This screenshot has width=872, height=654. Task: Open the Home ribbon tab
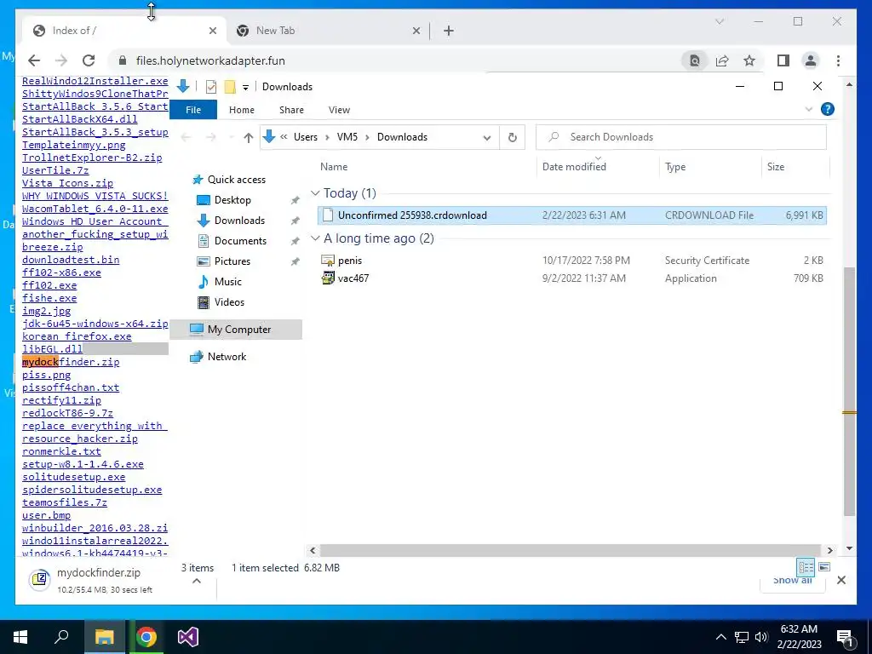tap(241, 110)
